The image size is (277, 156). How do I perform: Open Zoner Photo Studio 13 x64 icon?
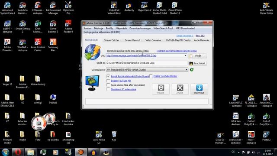click(160, 8)
